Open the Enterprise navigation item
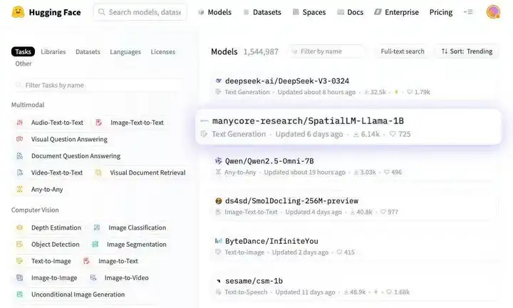 (x=397, y=12)
